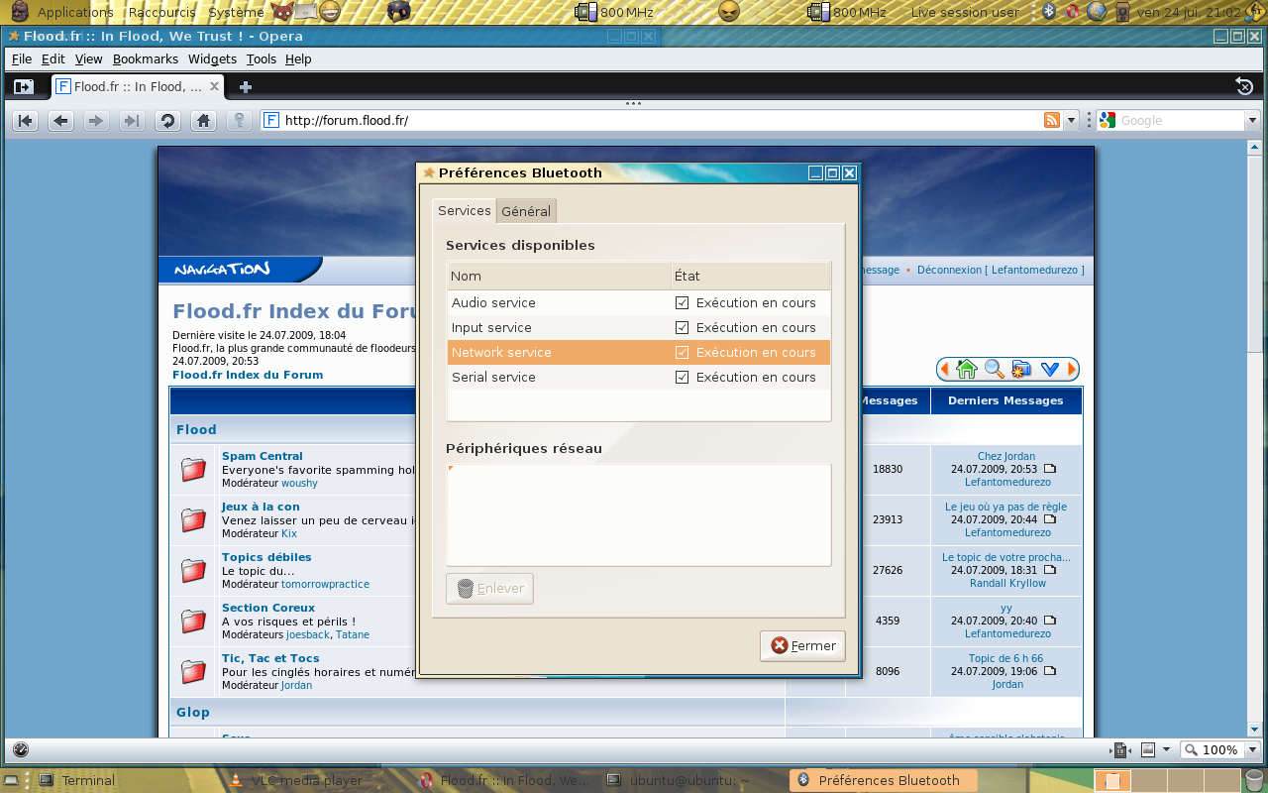This screenshot has height=793, width=1268.
Task: Toggle the show images status bar icon
Action: [1148, 749]
